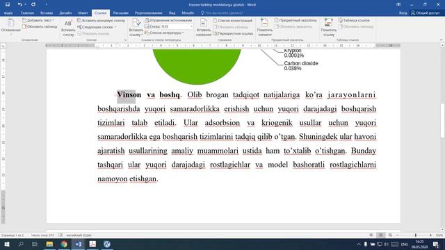Insert a footnote with Вставить сноску
The height and width of the screenshot is (250, 445).
[x=68, y=28]
